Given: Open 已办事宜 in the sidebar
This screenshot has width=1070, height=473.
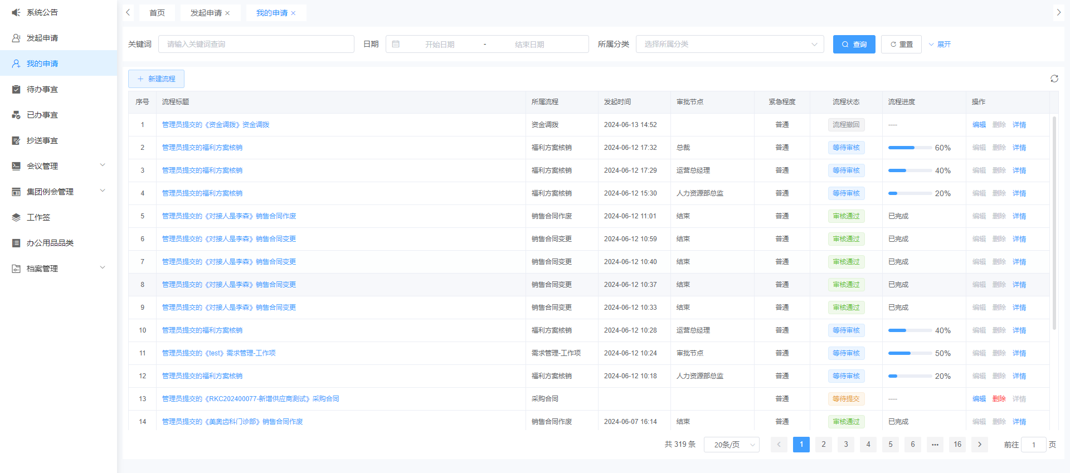Looking at the screenshot, I should pos(42,115).
